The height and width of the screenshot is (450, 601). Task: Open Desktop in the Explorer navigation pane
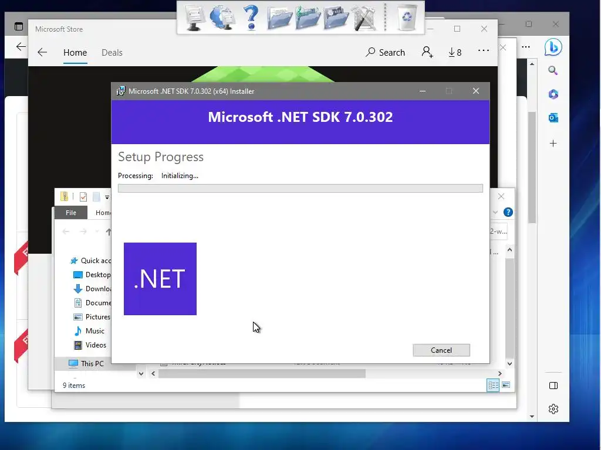tap(92, 275)
